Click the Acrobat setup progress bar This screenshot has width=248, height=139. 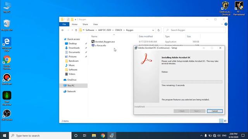point(192,82)
